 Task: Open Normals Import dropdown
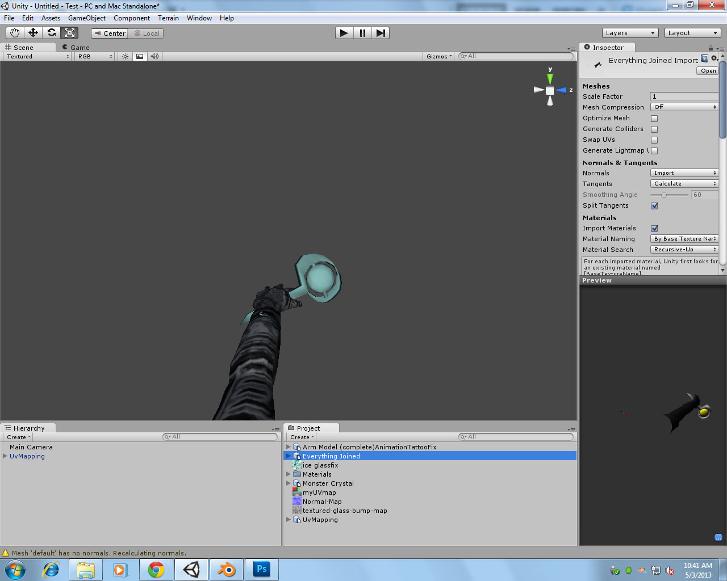pyautogui.click(x=684, y=173)
